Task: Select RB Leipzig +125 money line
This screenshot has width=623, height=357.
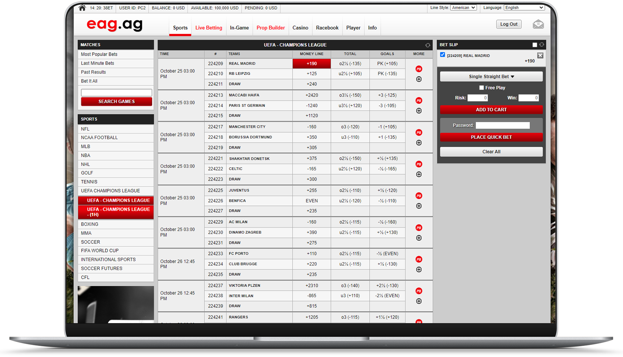Action: tap(312, 74)
